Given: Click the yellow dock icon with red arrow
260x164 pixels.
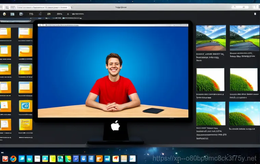Looking at the screenshot, I should click(116, 159).
